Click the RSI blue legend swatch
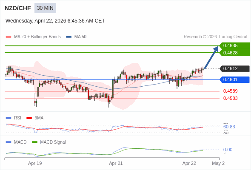 point(9,118)
